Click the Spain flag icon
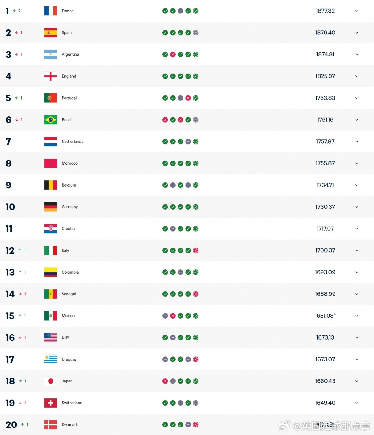374x435 pixels. click(x=50, y=32)
